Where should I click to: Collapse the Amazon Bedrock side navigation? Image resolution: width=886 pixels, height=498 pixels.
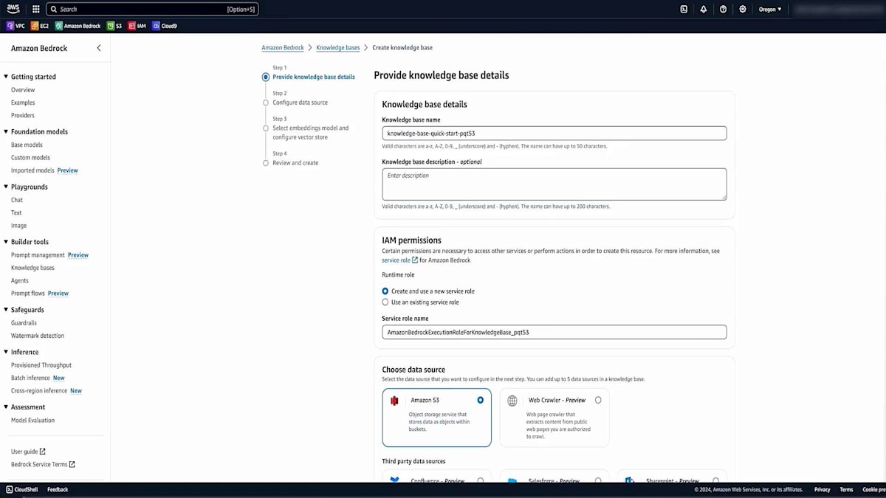click(x=99, y=48)
